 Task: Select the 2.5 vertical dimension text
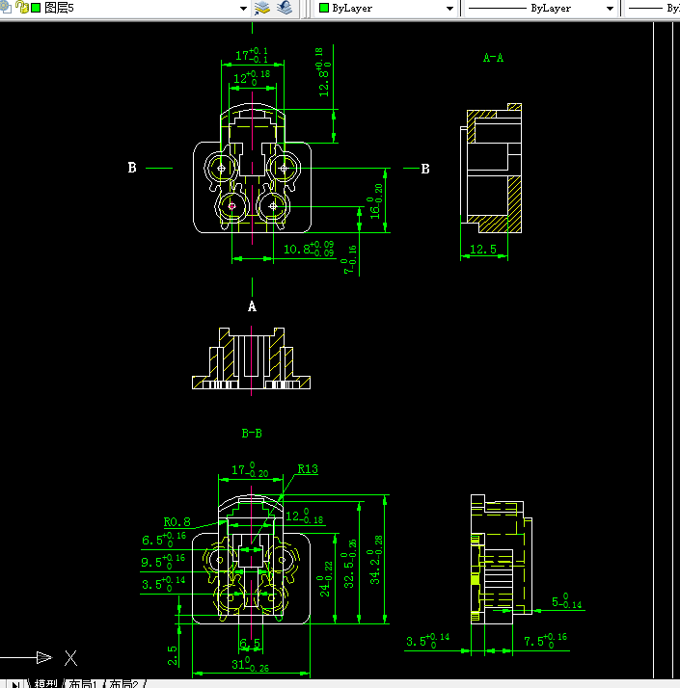173,655
